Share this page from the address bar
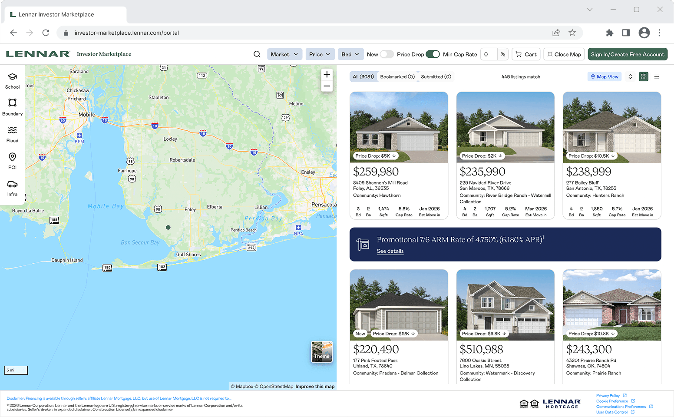Screen dimensions: 674x417 [x=556, y=33]
